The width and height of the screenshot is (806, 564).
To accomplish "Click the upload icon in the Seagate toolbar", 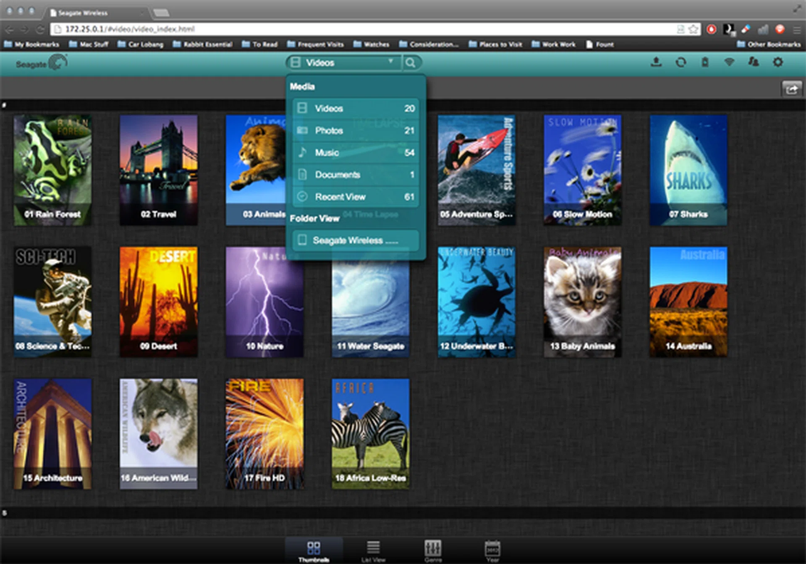I will [x=656, y=62].
